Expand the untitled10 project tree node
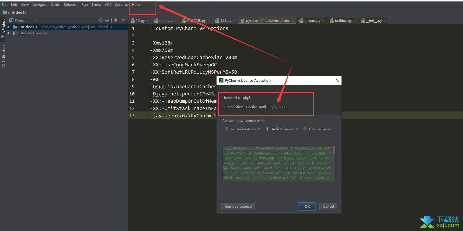 click(x=9, y=27)
